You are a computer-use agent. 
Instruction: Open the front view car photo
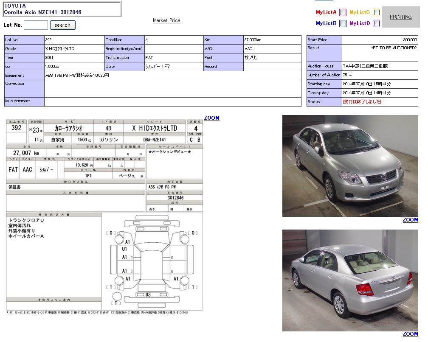click(x=350, y=166)
